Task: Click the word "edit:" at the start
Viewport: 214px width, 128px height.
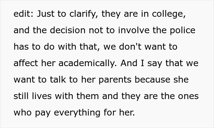Action: tap(22, 14)
